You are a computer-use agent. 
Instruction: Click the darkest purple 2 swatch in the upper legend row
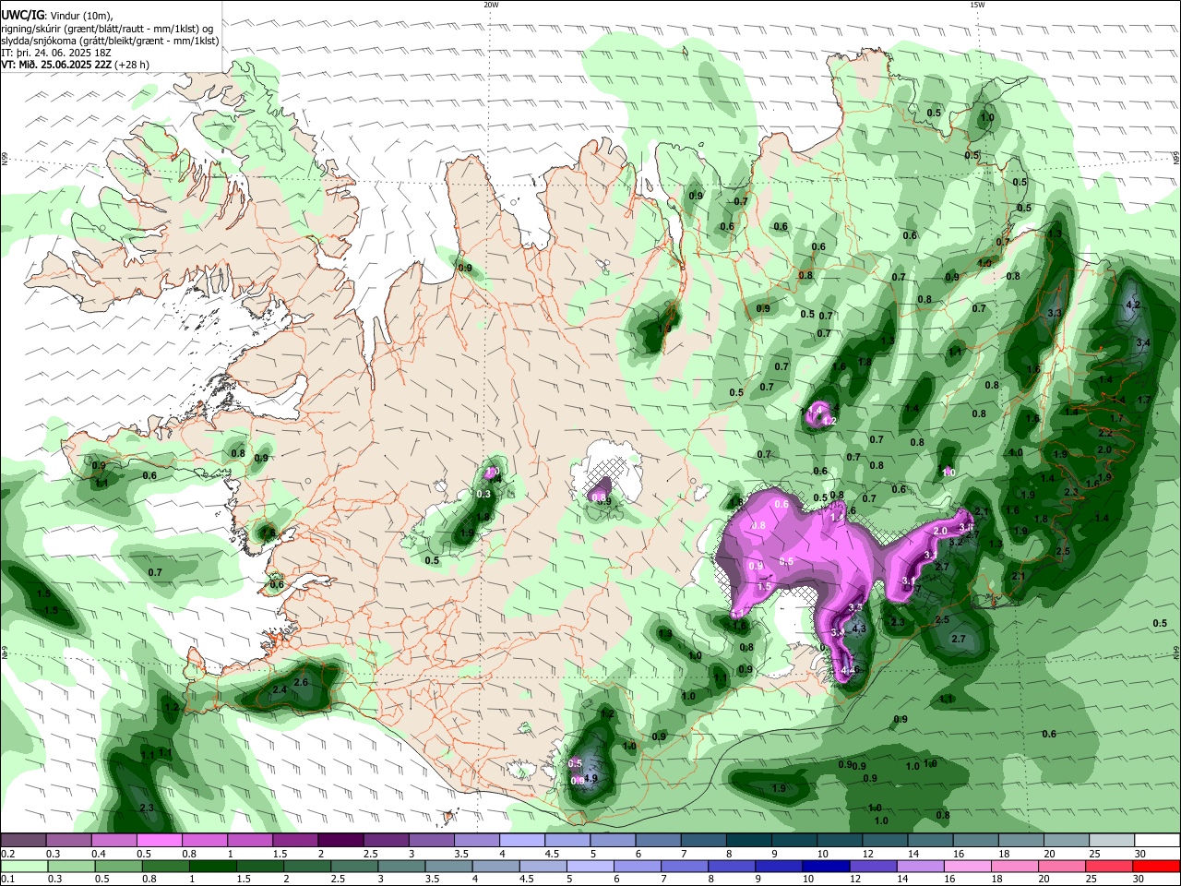pyautogui.click(x=340, y=840)
